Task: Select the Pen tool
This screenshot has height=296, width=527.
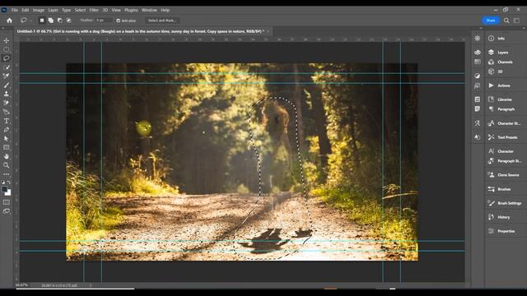Action: point(7,130)
